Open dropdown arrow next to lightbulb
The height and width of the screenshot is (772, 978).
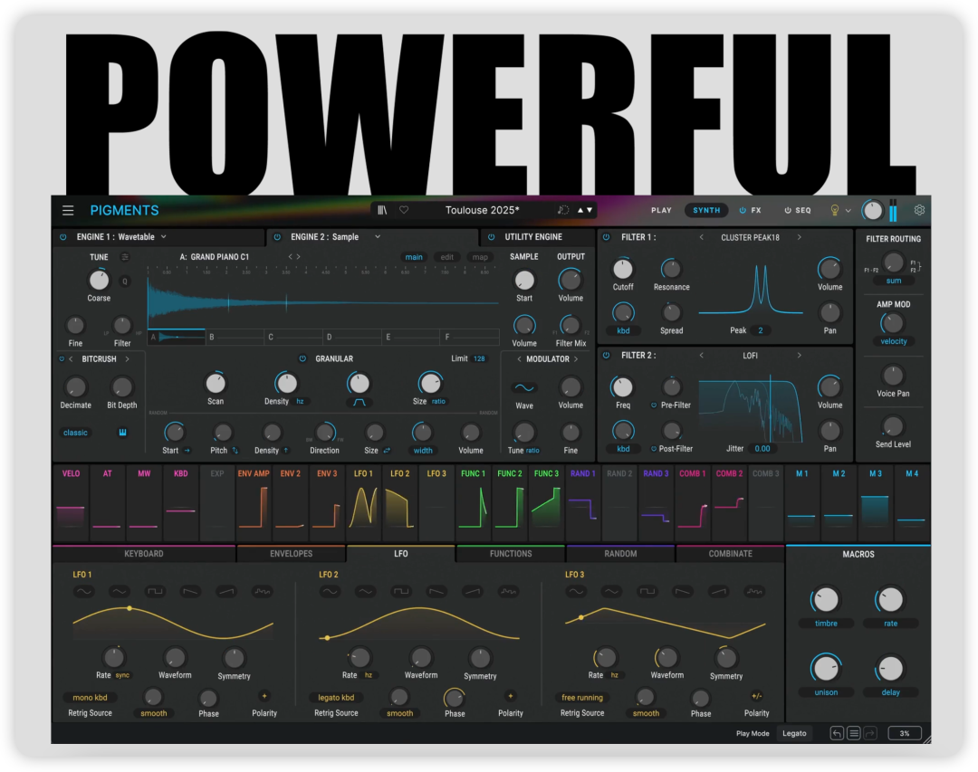click(849, 211)
